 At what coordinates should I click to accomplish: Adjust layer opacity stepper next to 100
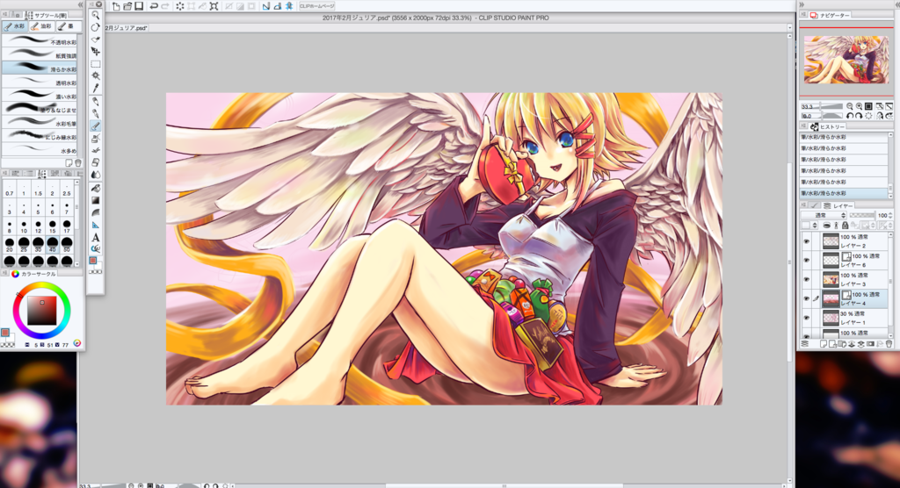[x=890, y=215]
